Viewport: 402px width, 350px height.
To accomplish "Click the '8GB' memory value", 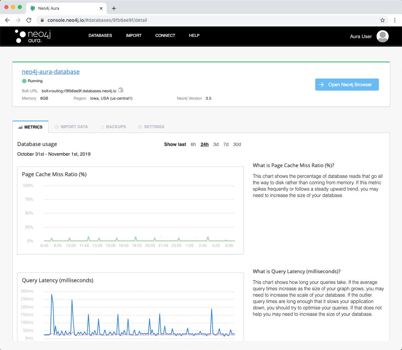I will coord(44,98).
